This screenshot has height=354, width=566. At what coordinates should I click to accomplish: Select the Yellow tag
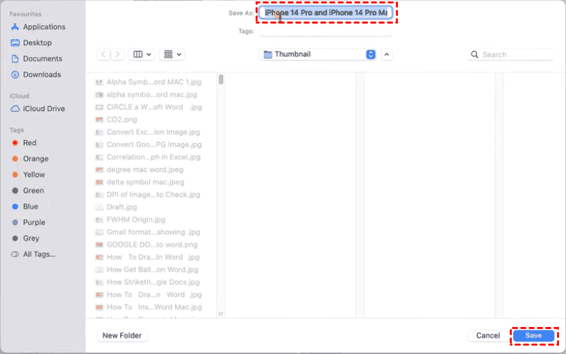pos(28,174)
